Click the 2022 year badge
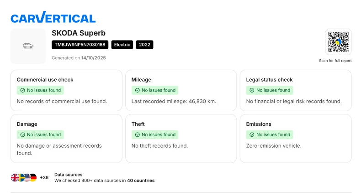The height and width of the screenshot is (196, 361). click(x=144, y=45)
